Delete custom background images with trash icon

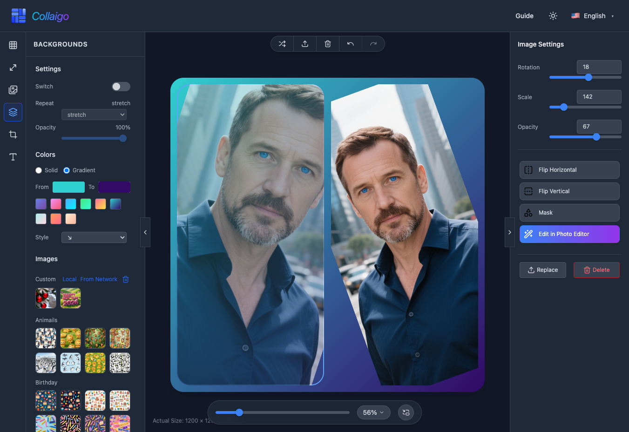click(126, 279)
